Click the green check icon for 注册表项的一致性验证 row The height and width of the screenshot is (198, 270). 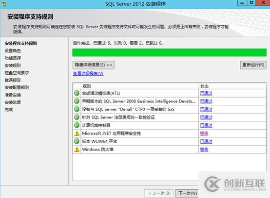77,117
